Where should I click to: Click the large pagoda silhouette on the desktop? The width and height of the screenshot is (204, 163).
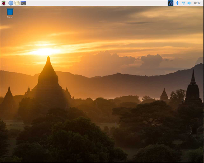click(x=48, y=81)
